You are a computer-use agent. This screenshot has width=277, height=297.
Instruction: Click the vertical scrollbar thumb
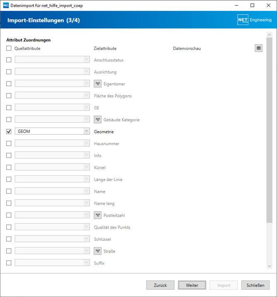coord(269,130)
